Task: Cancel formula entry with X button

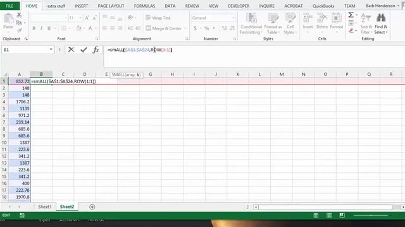Action: 71,50
